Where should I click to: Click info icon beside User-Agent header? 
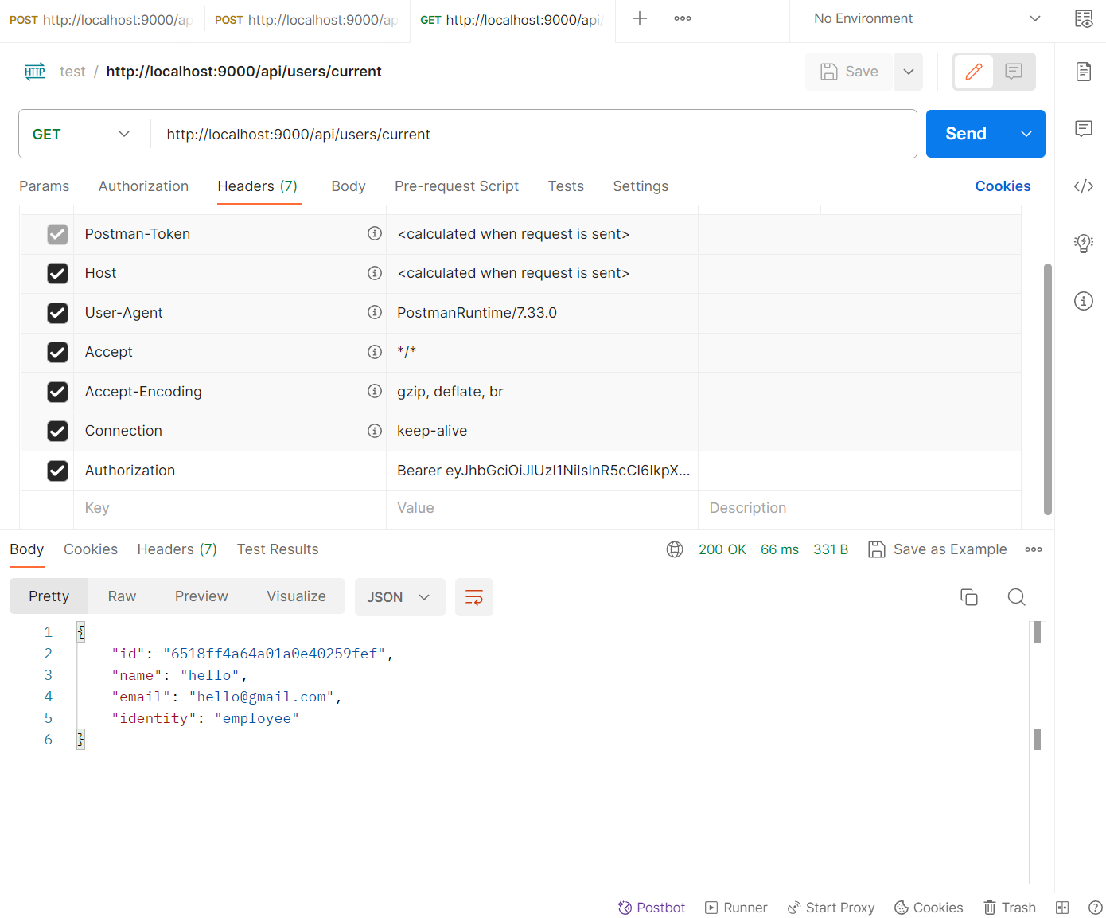point(374,313)
